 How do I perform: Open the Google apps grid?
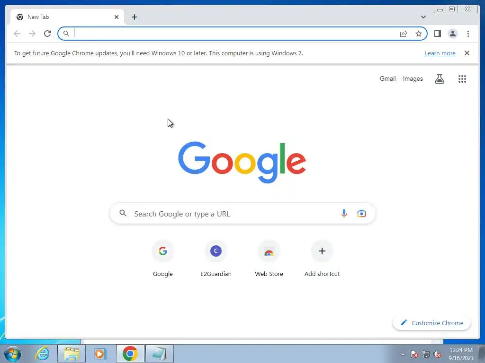(x=462, y=79)
